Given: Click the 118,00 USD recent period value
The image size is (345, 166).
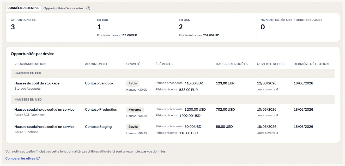Looking at the screenshot, I should click(x=189, y=133).
